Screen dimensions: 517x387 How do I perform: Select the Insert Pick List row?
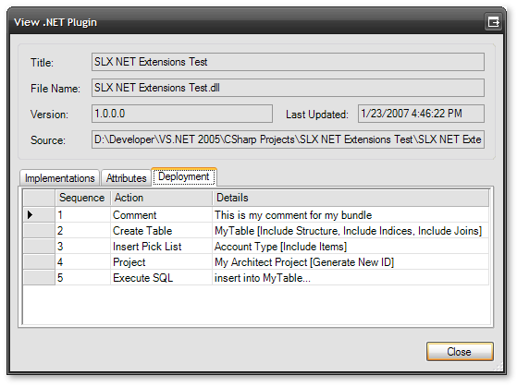coord(256,247)
